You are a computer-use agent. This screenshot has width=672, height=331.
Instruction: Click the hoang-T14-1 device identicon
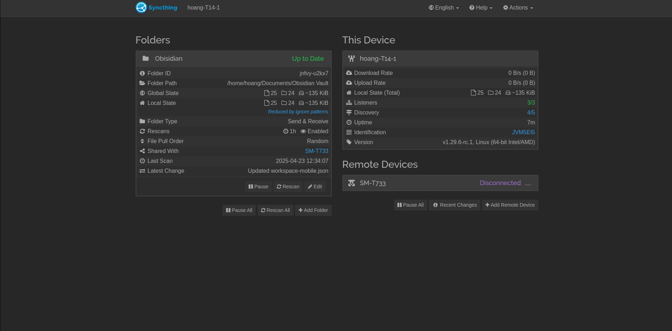(x=352, y=59)
